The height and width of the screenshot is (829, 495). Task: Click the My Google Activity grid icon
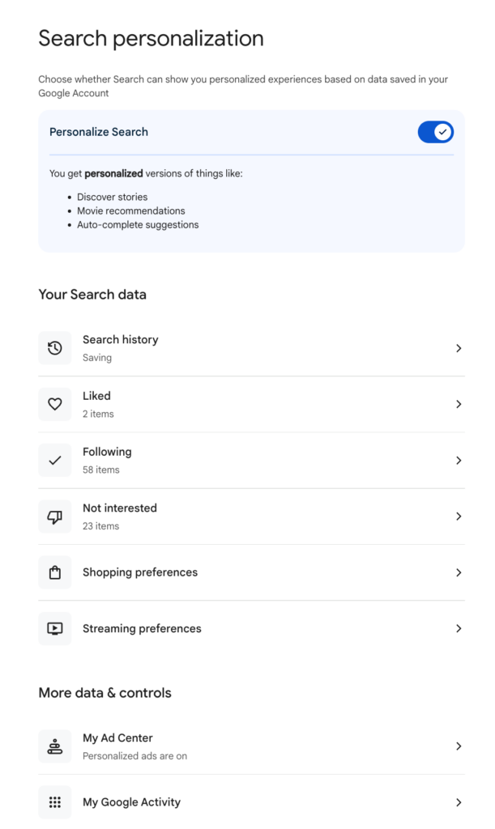click(54, 802)
